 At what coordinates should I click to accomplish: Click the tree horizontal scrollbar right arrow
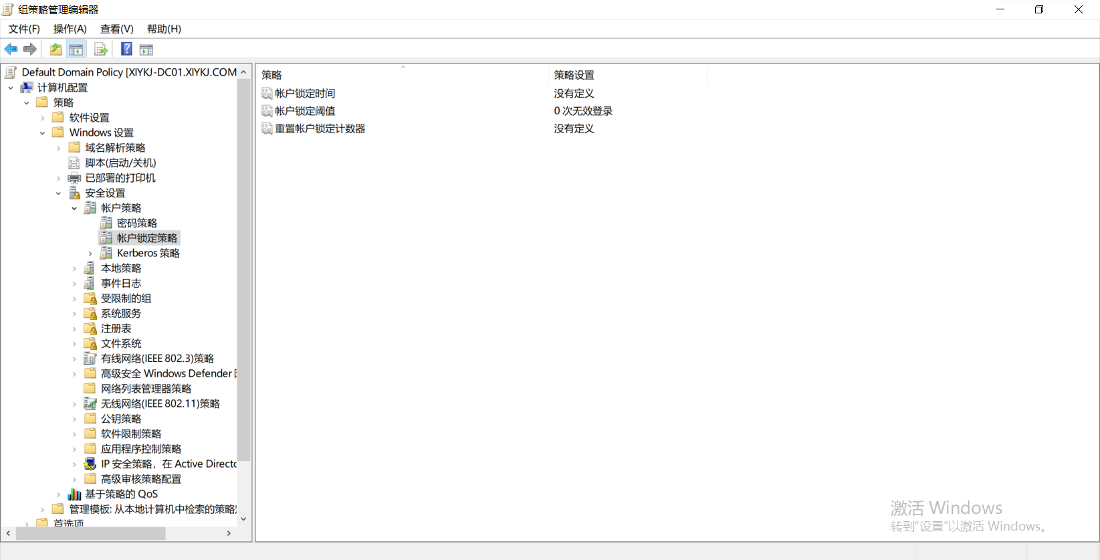coord(229,533)
